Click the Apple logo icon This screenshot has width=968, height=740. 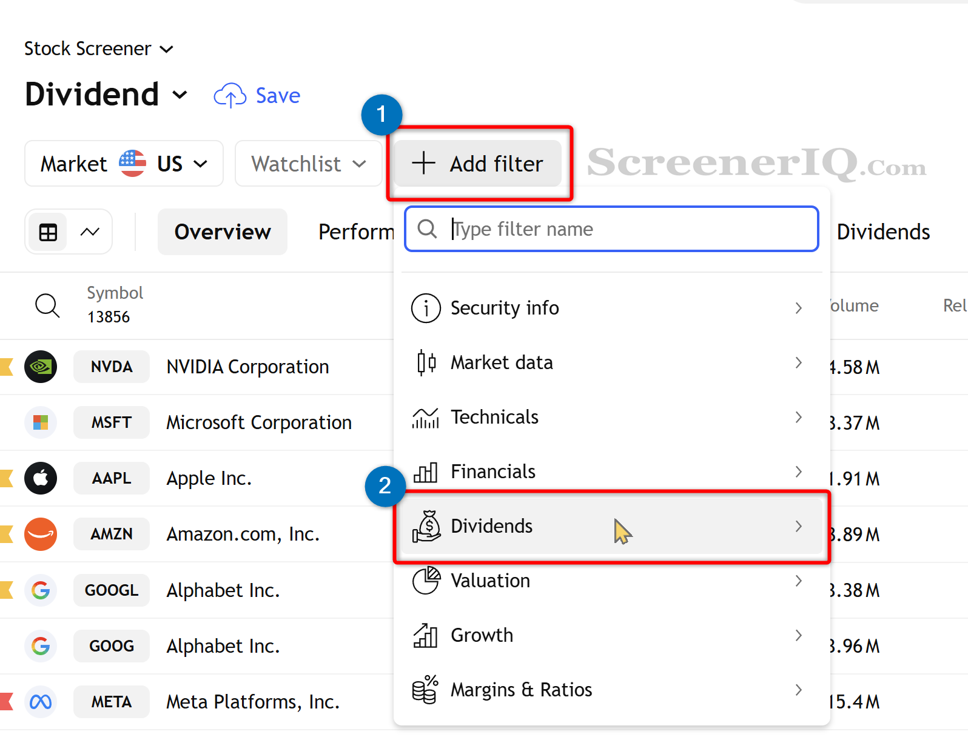(41, 478)
